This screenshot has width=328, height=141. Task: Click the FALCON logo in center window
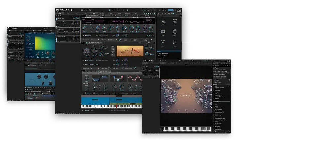(64, 10)
